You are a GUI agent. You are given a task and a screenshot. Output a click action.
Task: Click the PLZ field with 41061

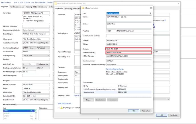[x=111, y=31]
